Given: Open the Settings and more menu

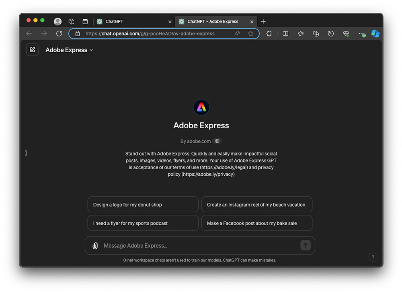Looking at the screenshot, I should coord(361,34).
